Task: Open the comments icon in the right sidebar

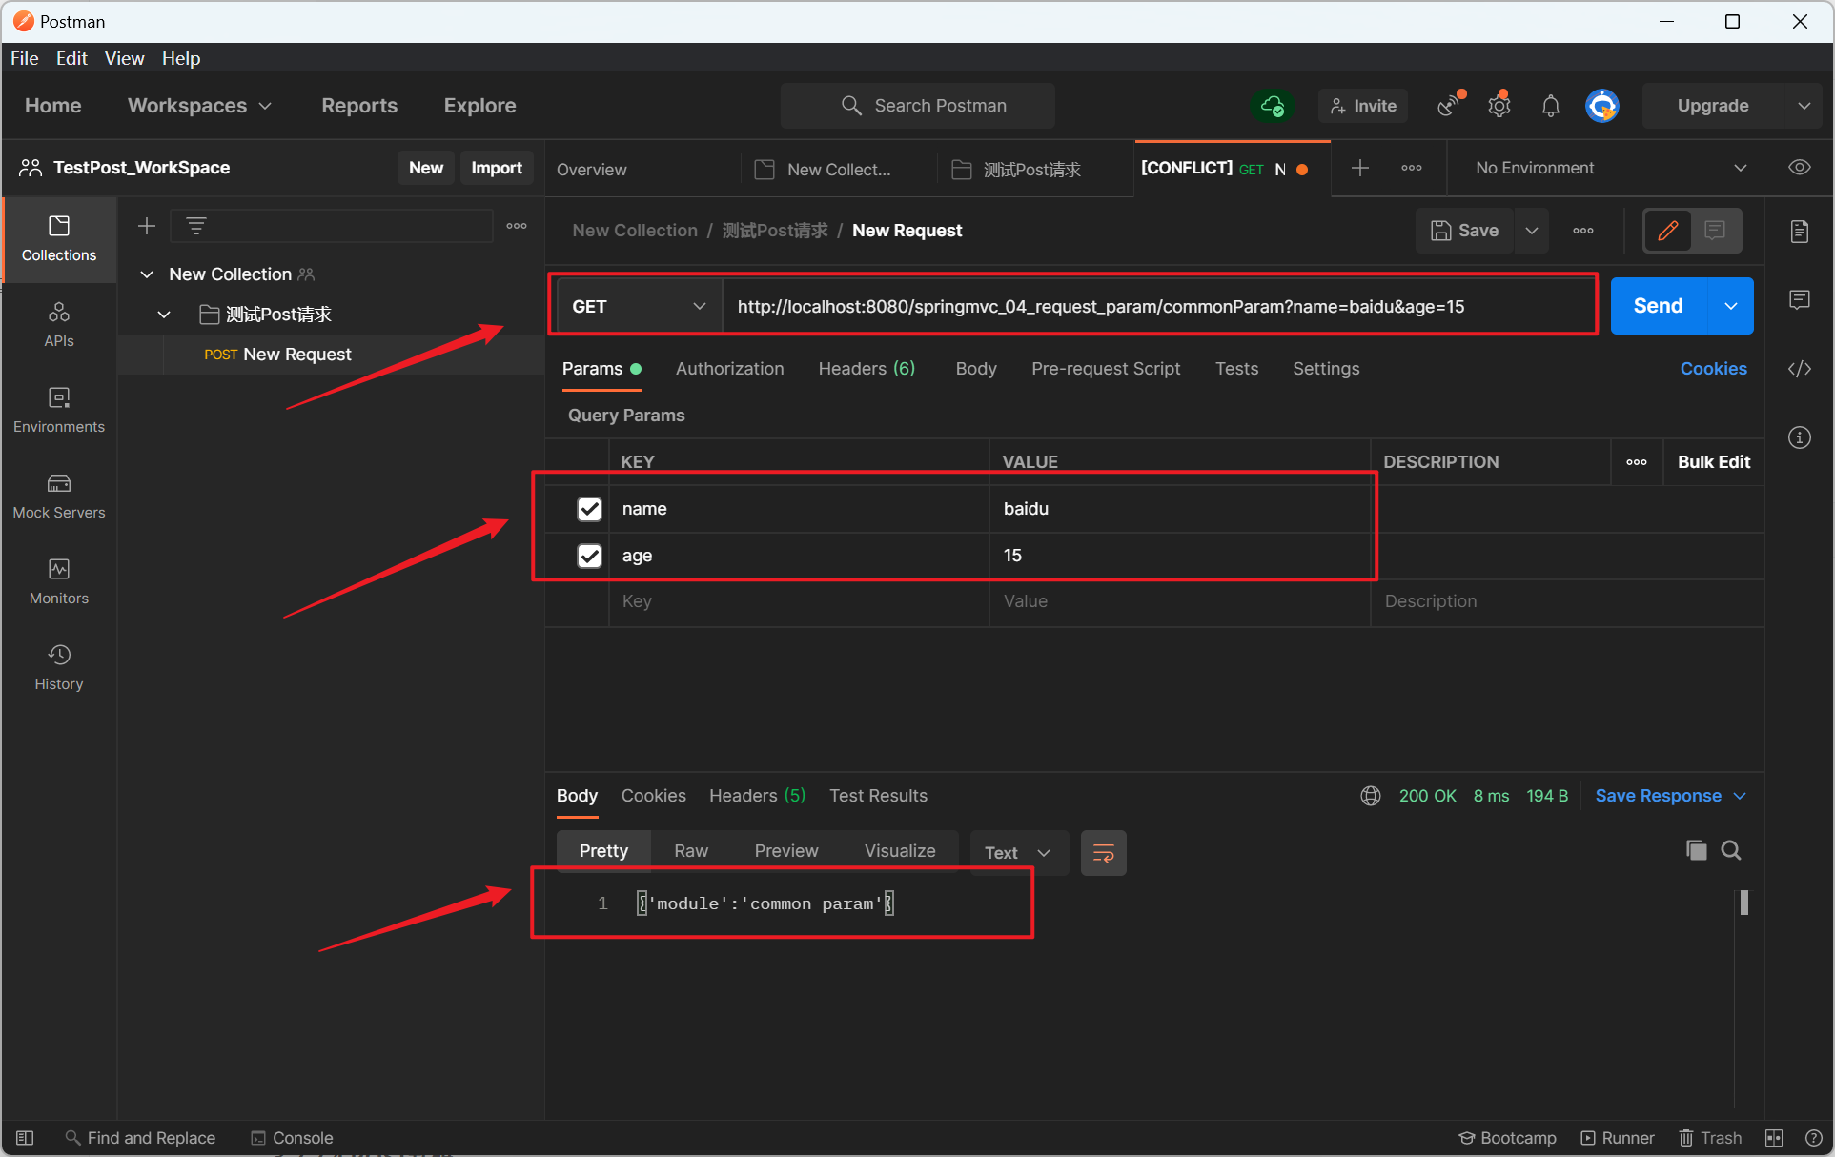Action: coord(1800,300)
